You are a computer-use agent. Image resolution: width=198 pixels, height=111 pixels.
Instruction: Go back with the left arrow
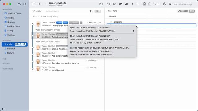(40, 4)
